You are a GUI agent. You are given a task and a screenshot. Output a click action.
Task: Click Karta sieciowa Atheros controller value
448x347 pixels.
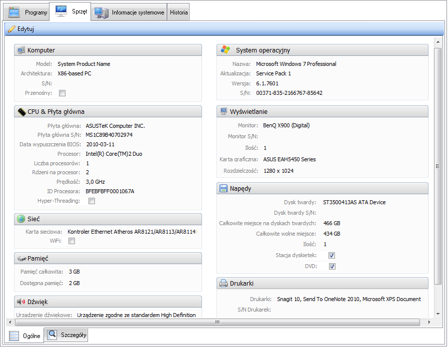pyautogui.click(x=132, y=232)
